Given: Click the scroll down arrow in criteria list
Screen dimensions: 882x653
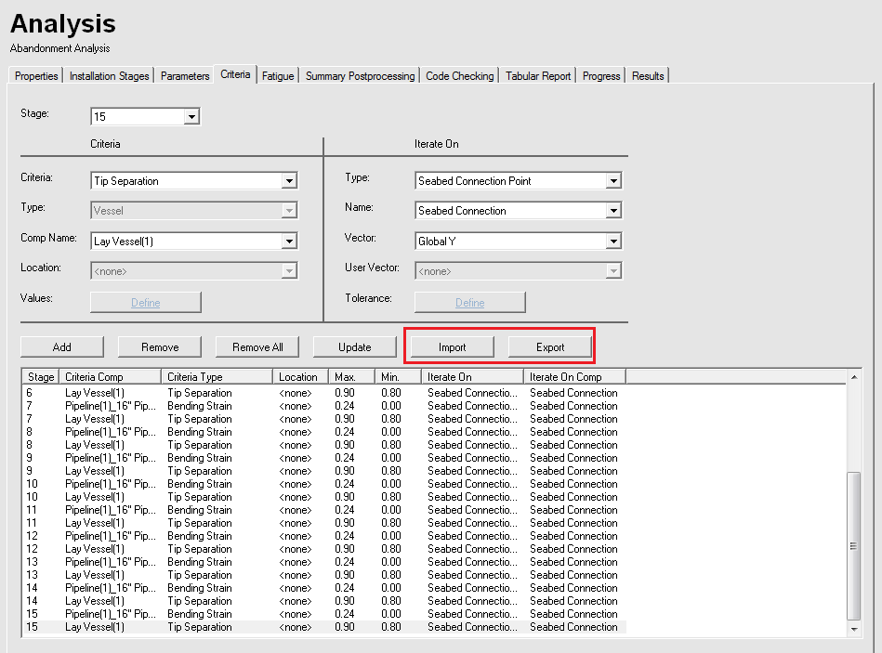Looking at the screenshot, I should pyautogui.click(x=855, y=630).
